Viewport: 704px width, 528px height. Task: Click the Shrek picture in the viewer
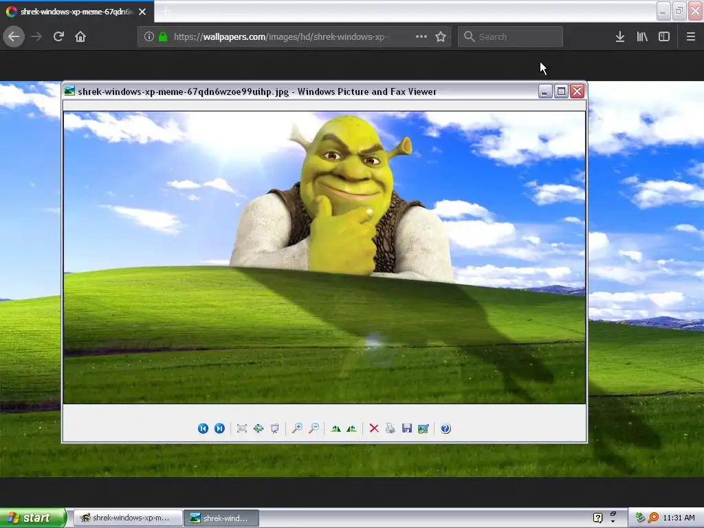tap(324, 257)
